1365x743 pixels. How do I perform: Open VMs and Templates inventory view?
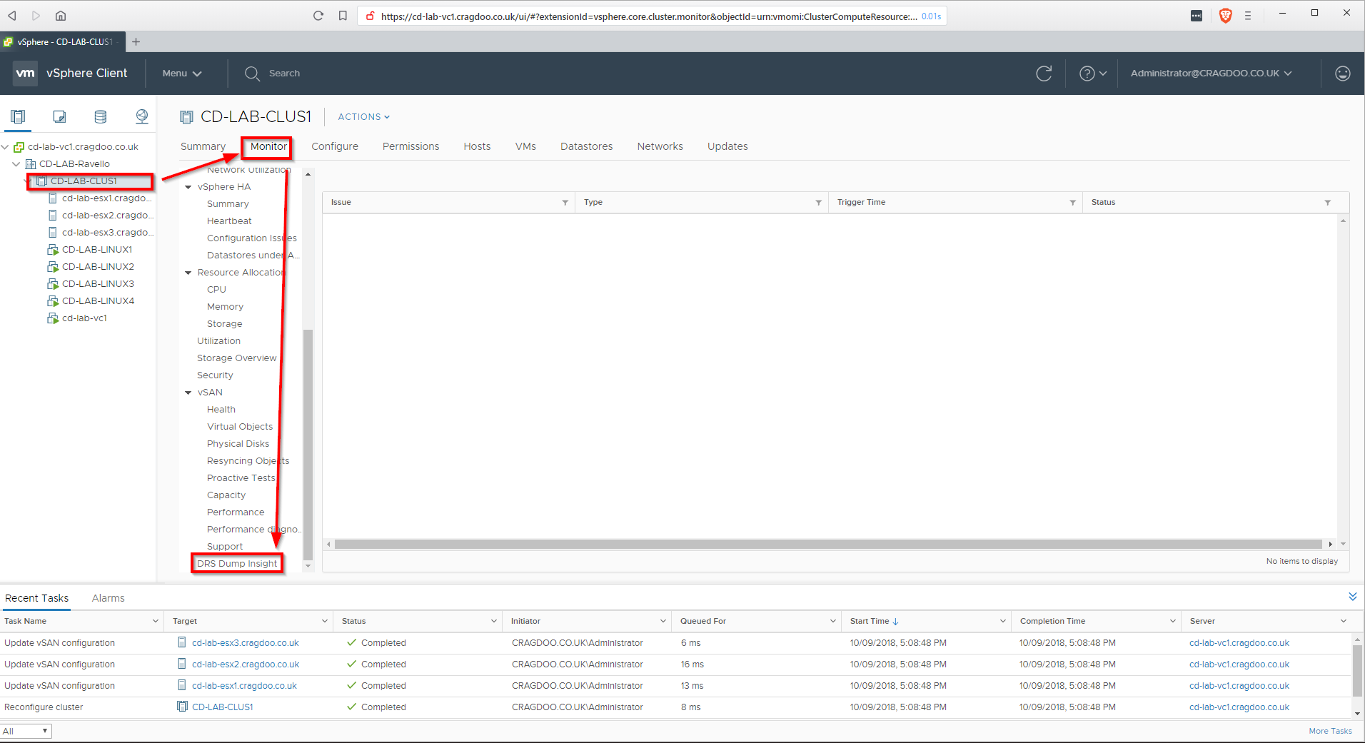click(59, 116)
